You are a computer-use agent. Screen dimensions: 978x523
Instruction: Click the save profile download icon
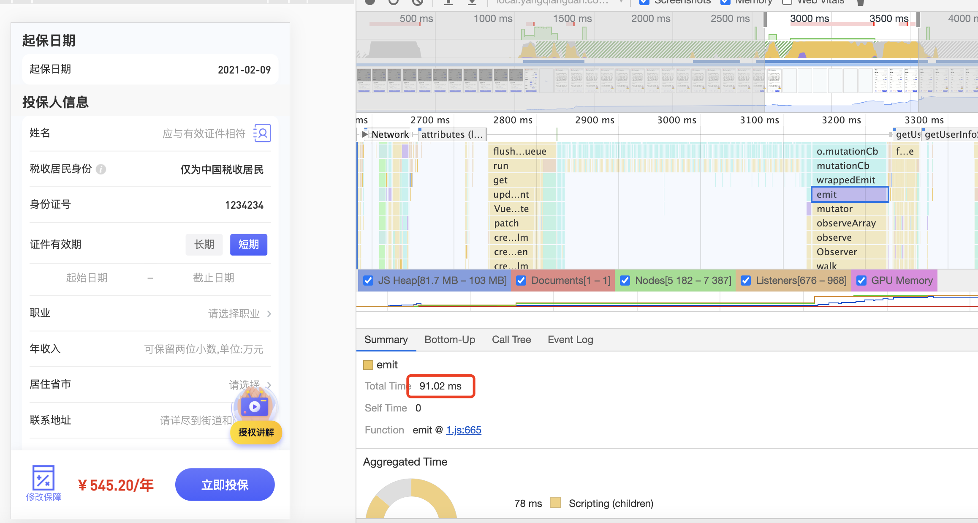click(472, 2)
